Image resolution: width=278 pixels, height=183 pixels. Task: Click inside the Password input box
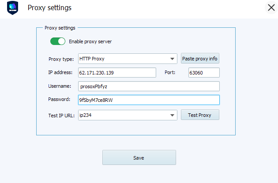click(x=148, y=100)
